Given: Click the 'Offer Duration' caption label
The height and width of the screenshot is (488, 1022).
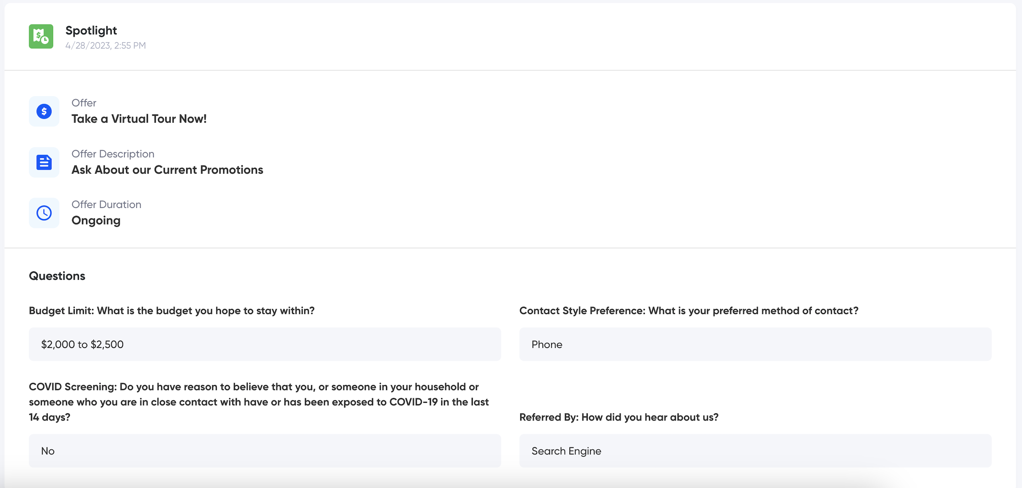Looking at the screenshot, I should 107,205.
